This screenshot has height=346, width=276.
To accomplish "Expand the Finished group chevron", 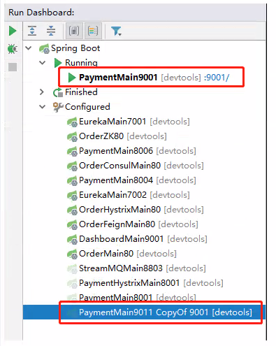I will [x=42, y=92].
